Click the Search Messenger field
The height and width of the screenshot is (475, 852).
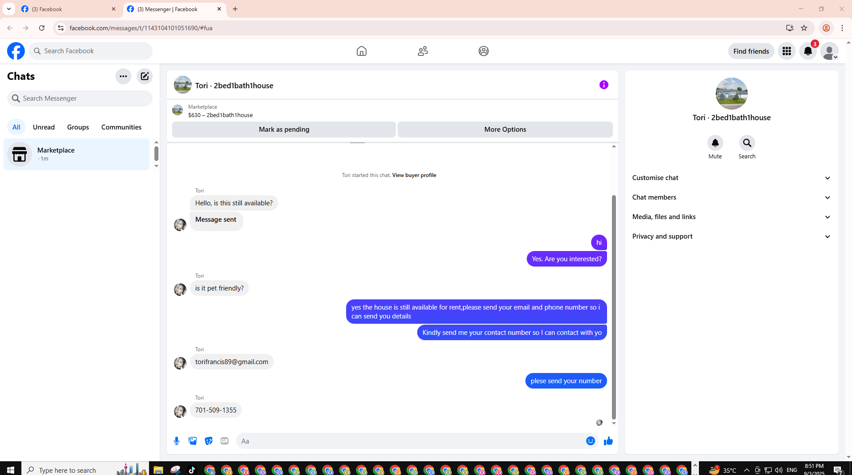(x=80, y=98)
